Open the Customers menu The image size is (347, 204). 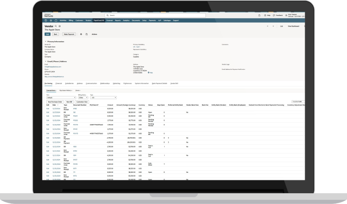click(x=79, y=20)
